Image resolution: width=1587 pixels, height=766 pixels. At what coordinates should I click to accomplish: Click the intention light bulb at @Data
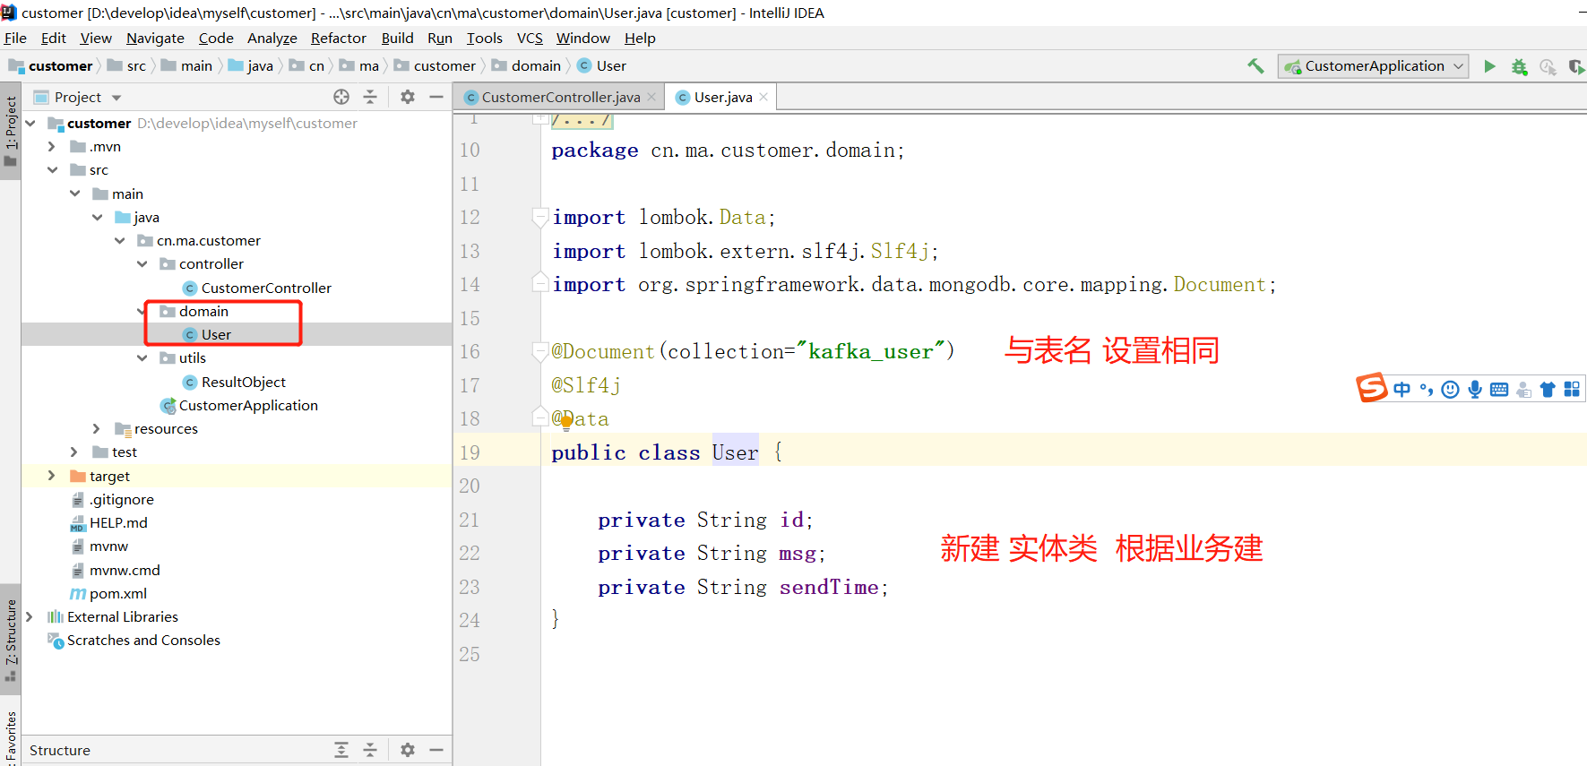(x=566, y=422)
